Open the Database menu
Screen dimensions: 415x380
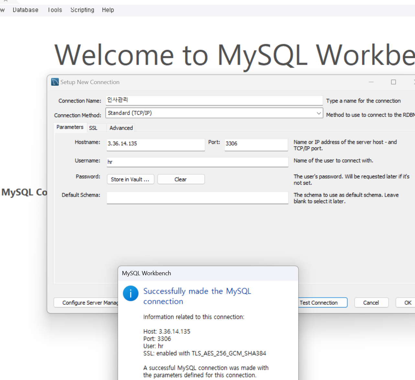(26, 10)
